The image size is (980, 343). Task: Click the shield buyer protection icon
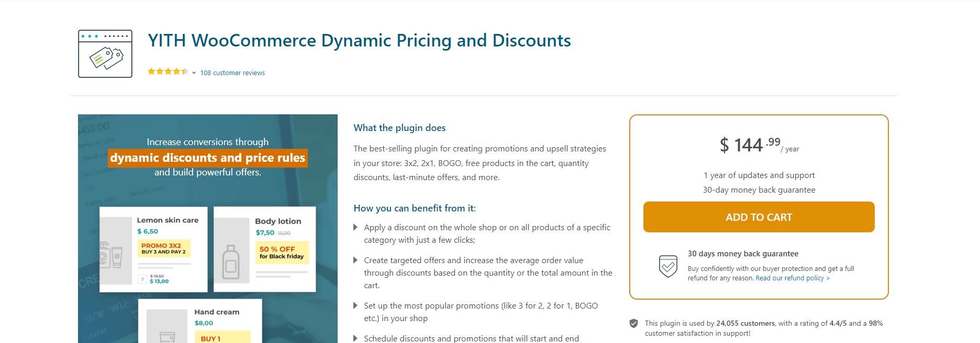tap(668, 266)
